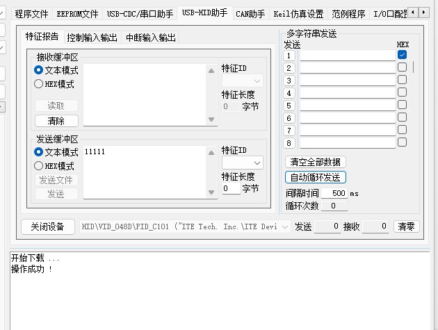This screenshot has height=330, width=438.
Task: Select 文本模式 in receive buffer
Action: tap(56, 70)
